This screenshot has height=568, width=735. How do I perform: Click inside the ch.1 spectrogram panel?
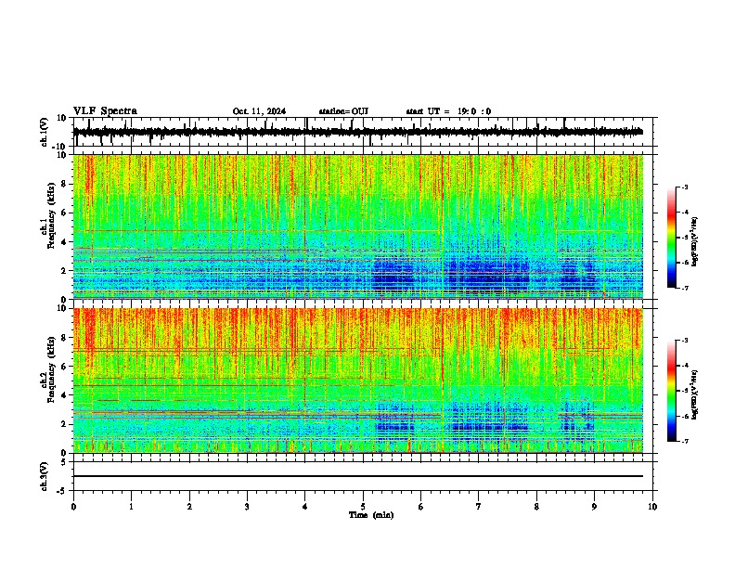coord(358,226)
